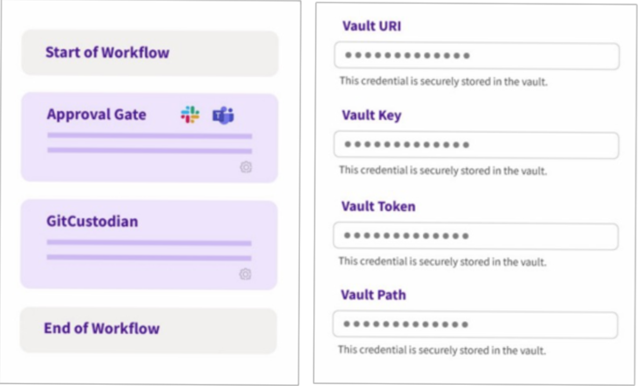Open Approval Gate settings gear icon
Image resolution: width=638 pixels, height=386 pixels.
point(246,167)
